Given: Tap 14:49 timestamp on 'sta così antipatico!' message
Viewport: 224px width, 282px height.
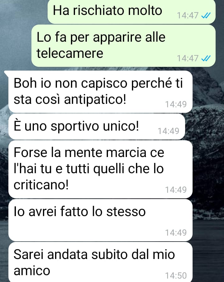Looking at the screenshot, I should click(x=176, y=104).
